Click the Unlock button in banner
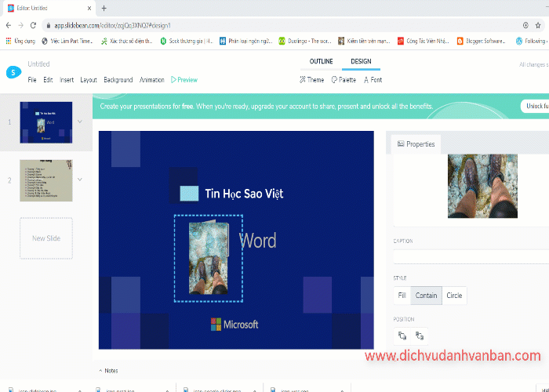The image size is (549, 392). click(x=535, y=106)
